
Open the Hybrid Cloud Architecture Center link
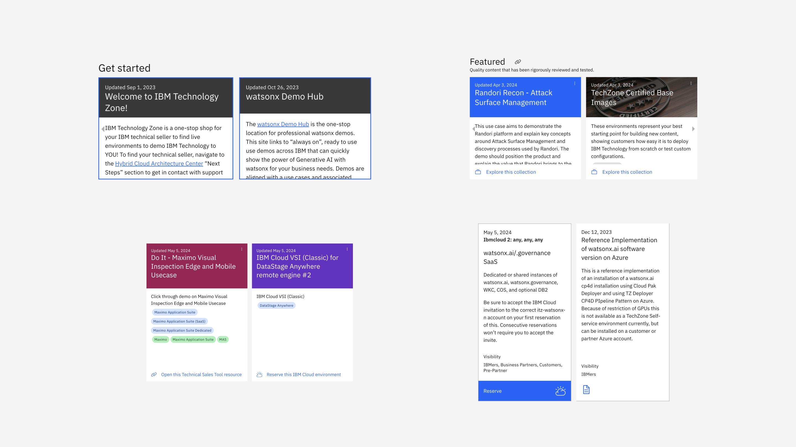pos(159,164)
